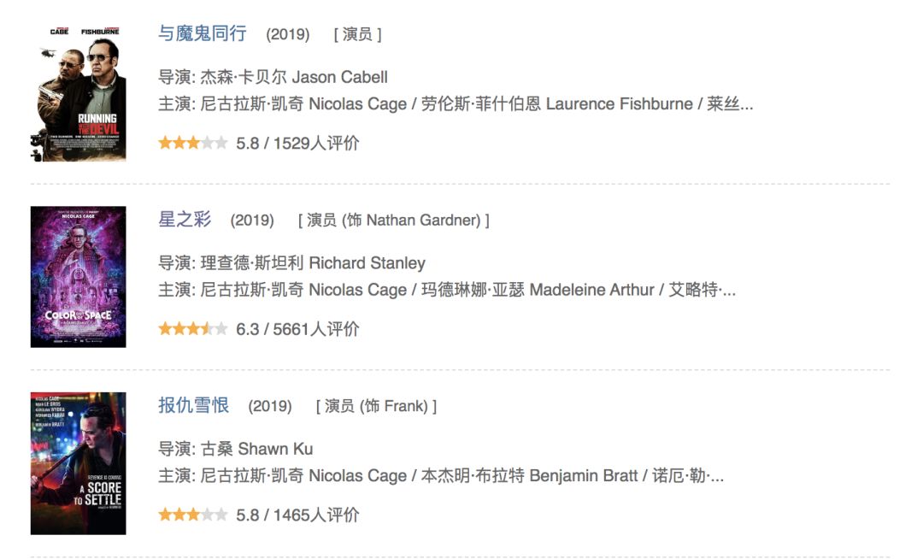
Task: Open the 星之彩 movie title link
Action: pos(185,220)
